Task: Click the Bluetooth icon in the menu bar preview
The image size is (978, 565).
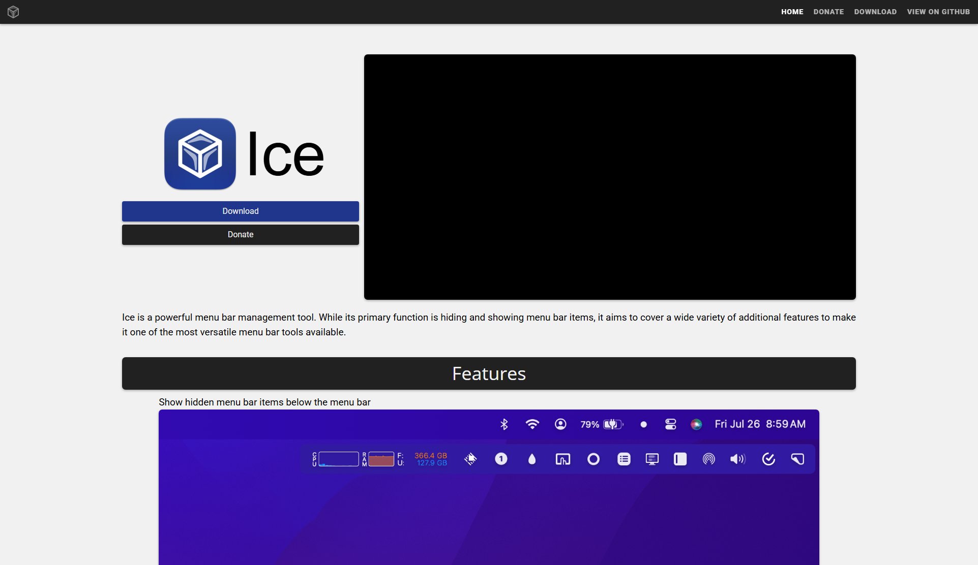Action: pyautogui.click(x=504, y=424)
